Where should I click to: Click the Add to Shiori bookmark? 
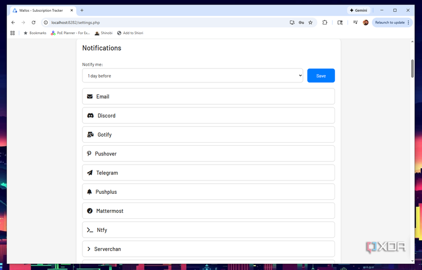click(x=130, y=33)
